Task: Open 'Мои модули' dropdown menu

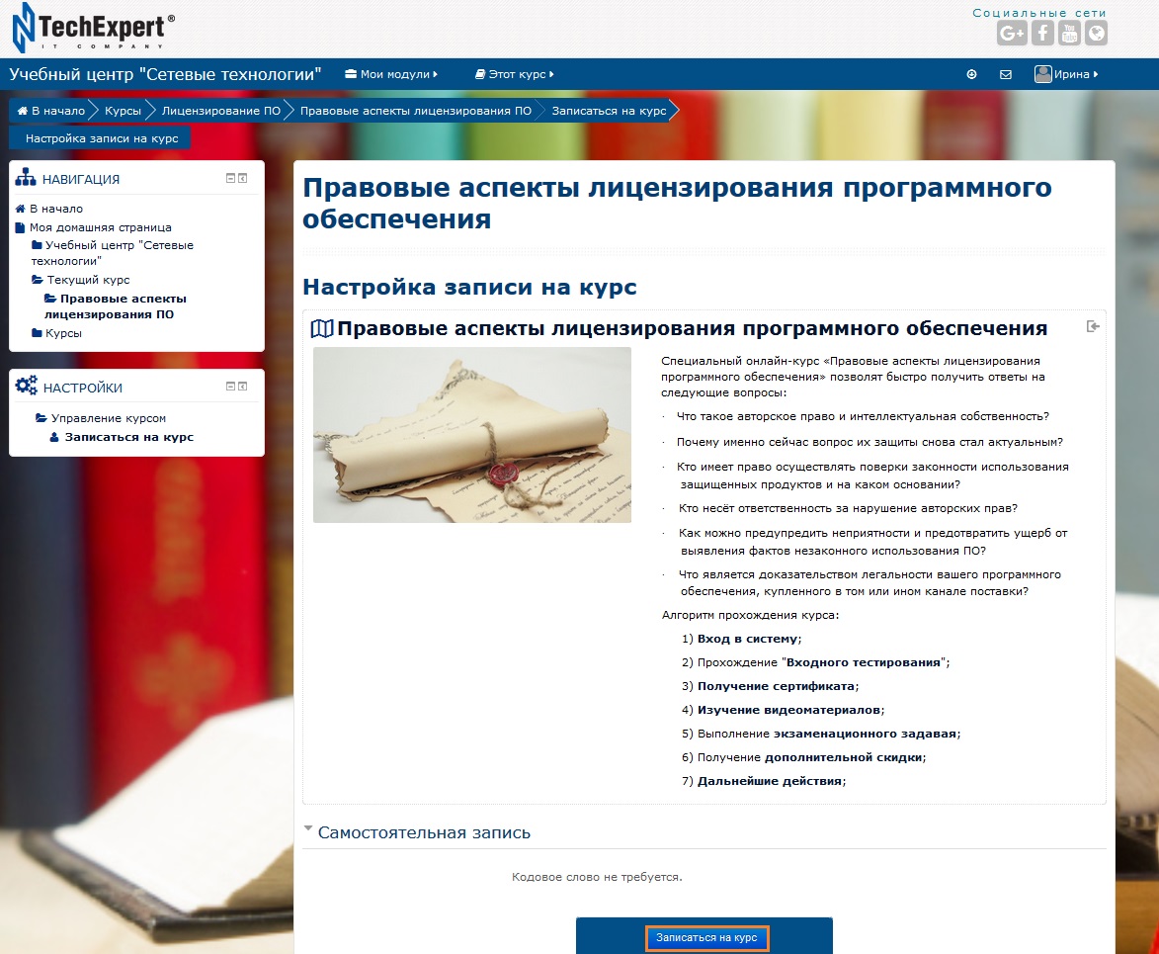Action: 391,74
